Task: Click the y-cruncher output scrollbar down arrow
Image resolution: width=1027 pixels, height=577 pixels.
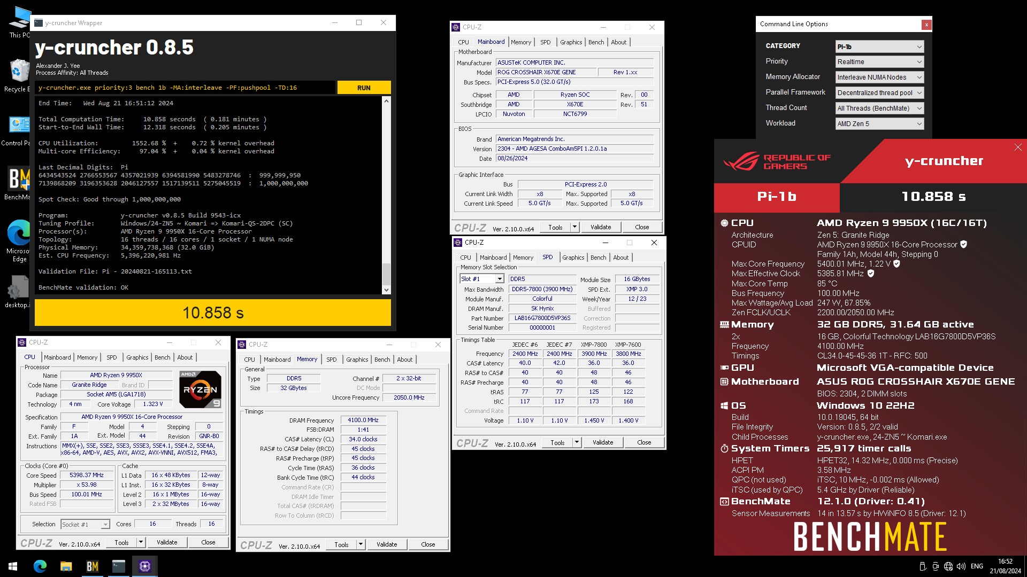Action: coord(387,290)
